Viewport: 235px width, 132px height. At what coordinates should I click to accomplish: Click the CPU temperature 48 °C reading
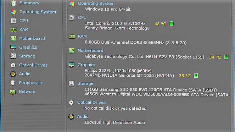[160, 24]
